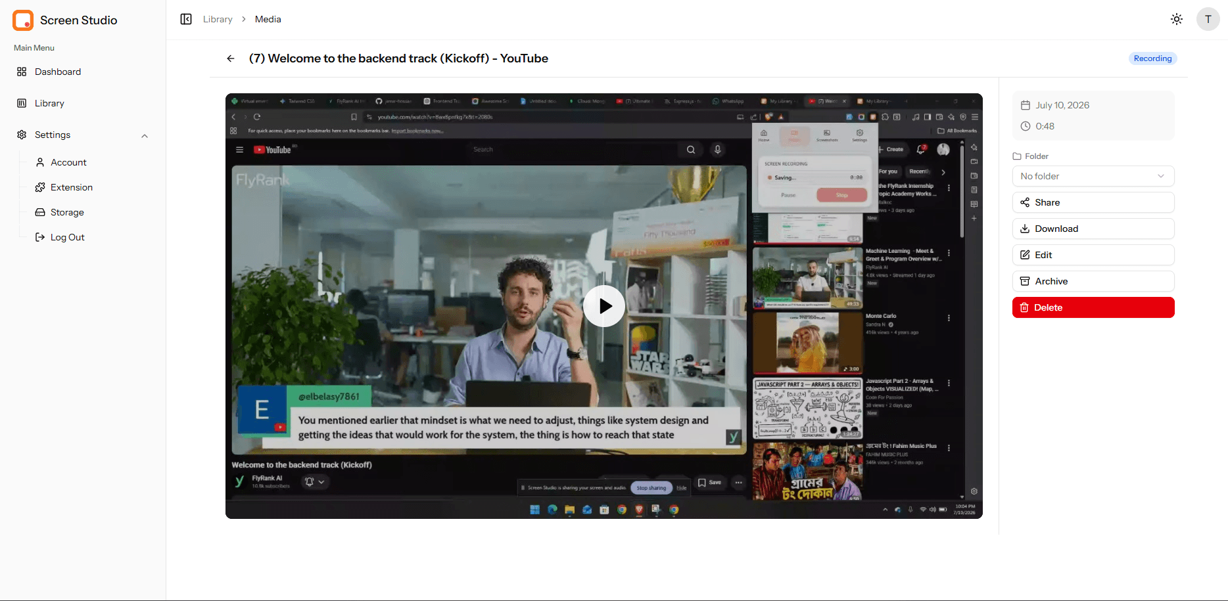Click the video title heading
Viewport: 1228px width, 601px height.
click(398, 58)
